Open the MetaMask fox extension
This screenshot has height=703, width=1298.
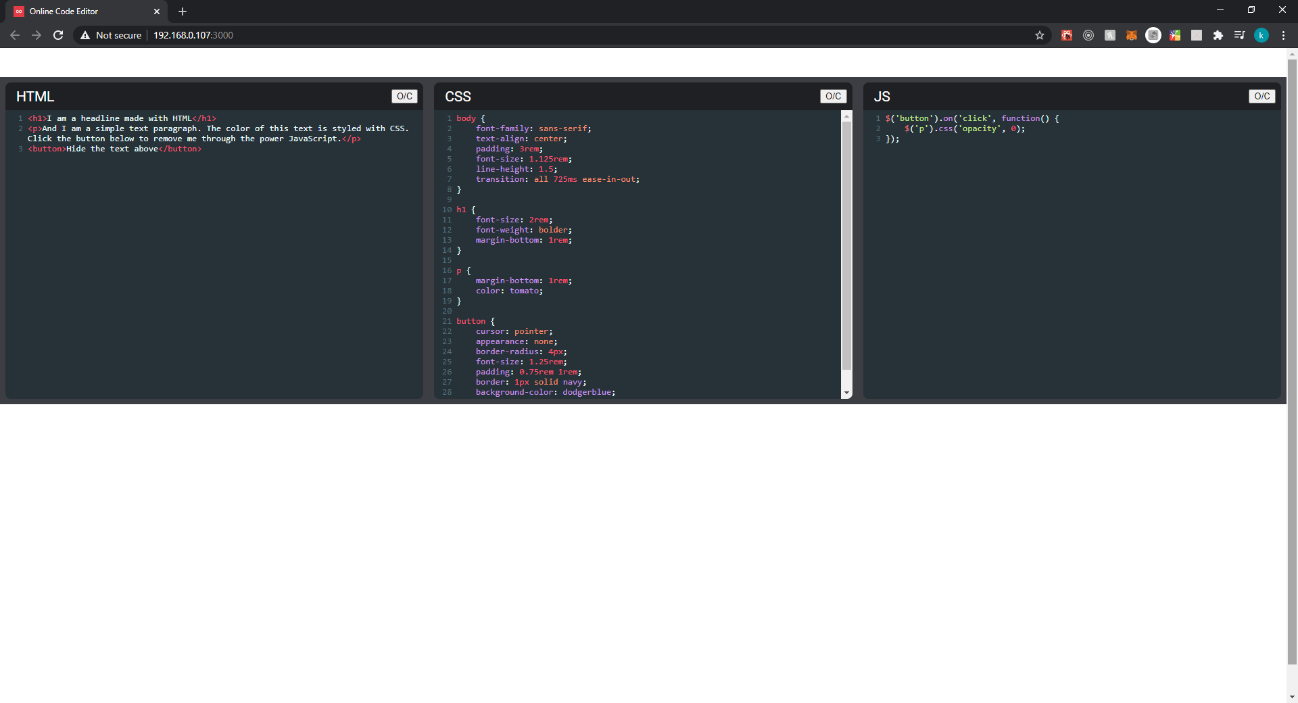point(1132,35)
